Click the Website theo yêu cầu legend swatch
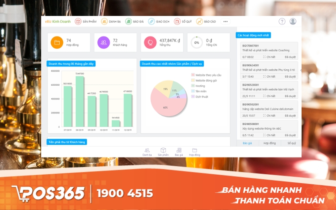336x210 pixels. [x=193, y=75]
